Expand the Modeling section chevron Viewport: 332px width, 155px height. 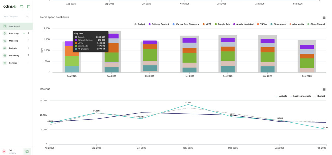[x=29, y=41]
